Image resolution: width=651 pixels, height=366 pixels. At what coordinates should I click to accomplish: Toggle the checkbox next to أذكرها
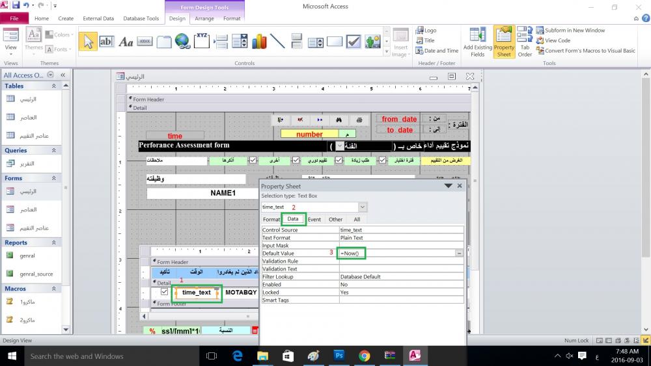click(253, 160)
